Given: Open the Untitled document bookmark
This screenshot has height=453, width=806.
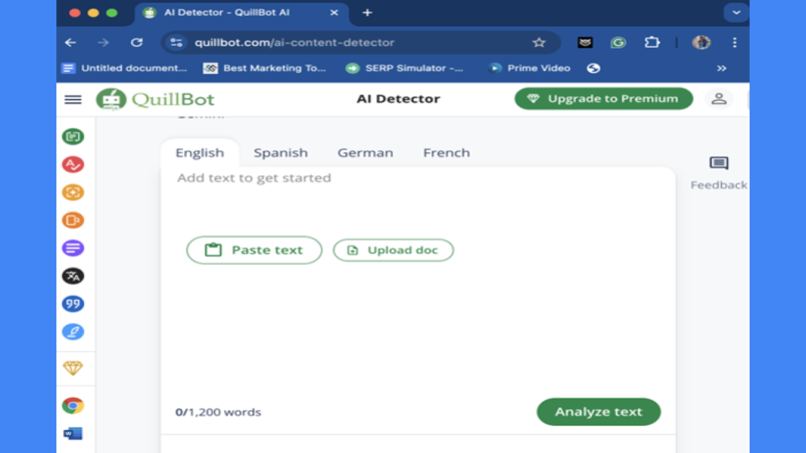Looking at the screenshot, I should pyautogui.click(x=124, y=68).
